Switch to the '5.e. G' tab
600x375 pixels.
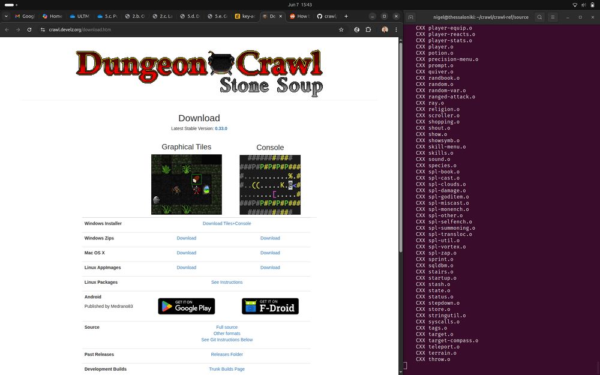(217, 16)
